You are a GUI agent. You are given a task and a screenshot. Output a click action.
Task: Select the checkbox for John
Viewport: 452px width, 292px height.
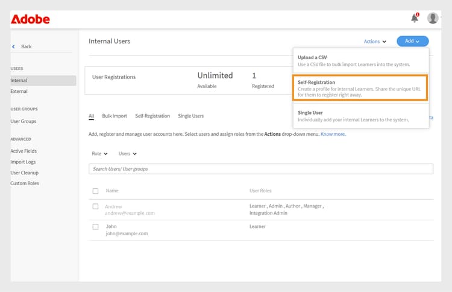(x=95, y=227)
